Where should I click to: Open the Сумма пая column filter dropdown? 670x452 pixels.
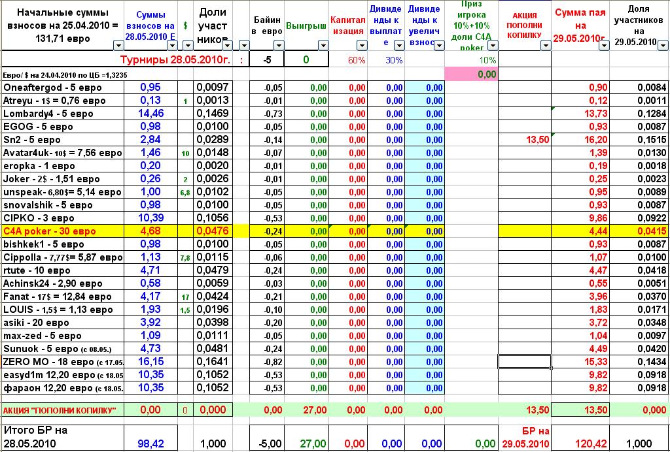click(x=603, y=45)
